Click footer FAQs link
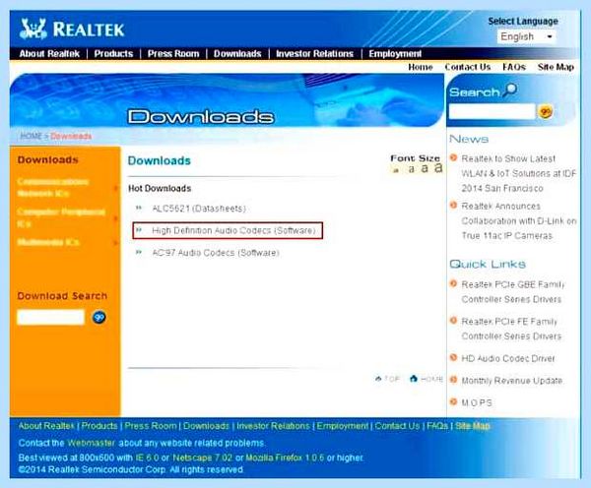The height and width of the screenshot is (488, 591). [x=437, y=426]
